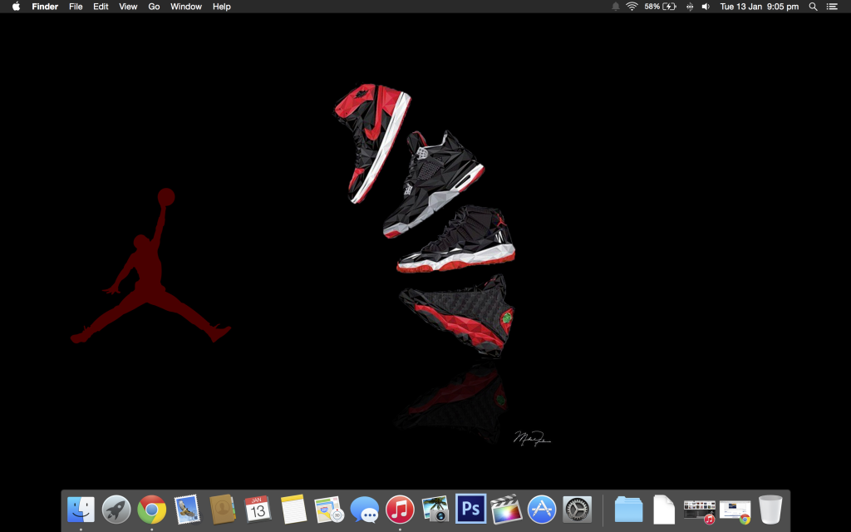Open the Go menu
Image resolution: width=851 pixels, height=532 pixels.
[154, 7]
